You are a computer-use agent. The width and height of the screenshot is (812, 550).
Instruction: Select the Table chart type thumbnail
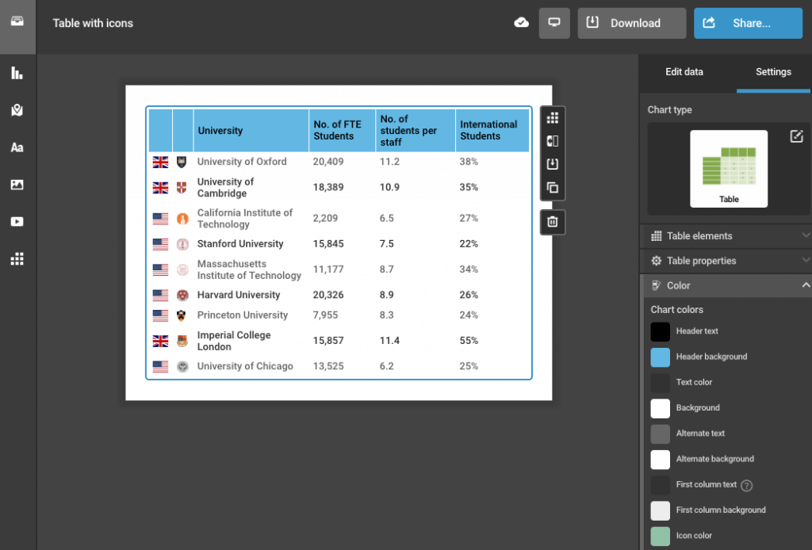click(x=729, y=169)
